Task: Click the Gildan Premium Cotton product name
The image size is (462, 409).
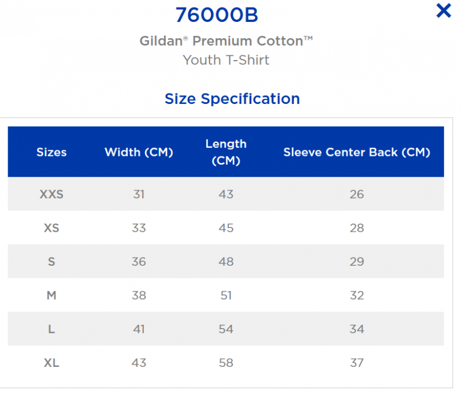Action: pyautogui.click(x=226, y=41)
